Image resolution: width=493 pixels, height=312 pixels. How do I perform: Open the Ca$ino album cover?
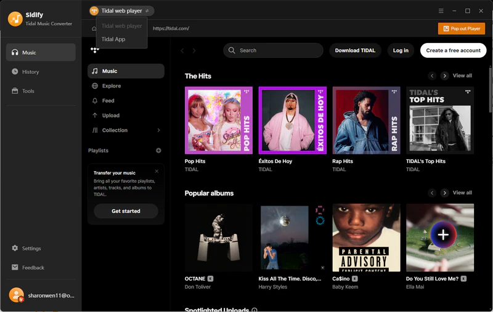coord(366,238)
